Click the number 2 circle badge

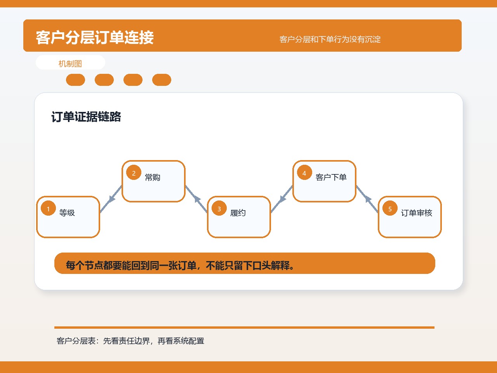[134, 173]
